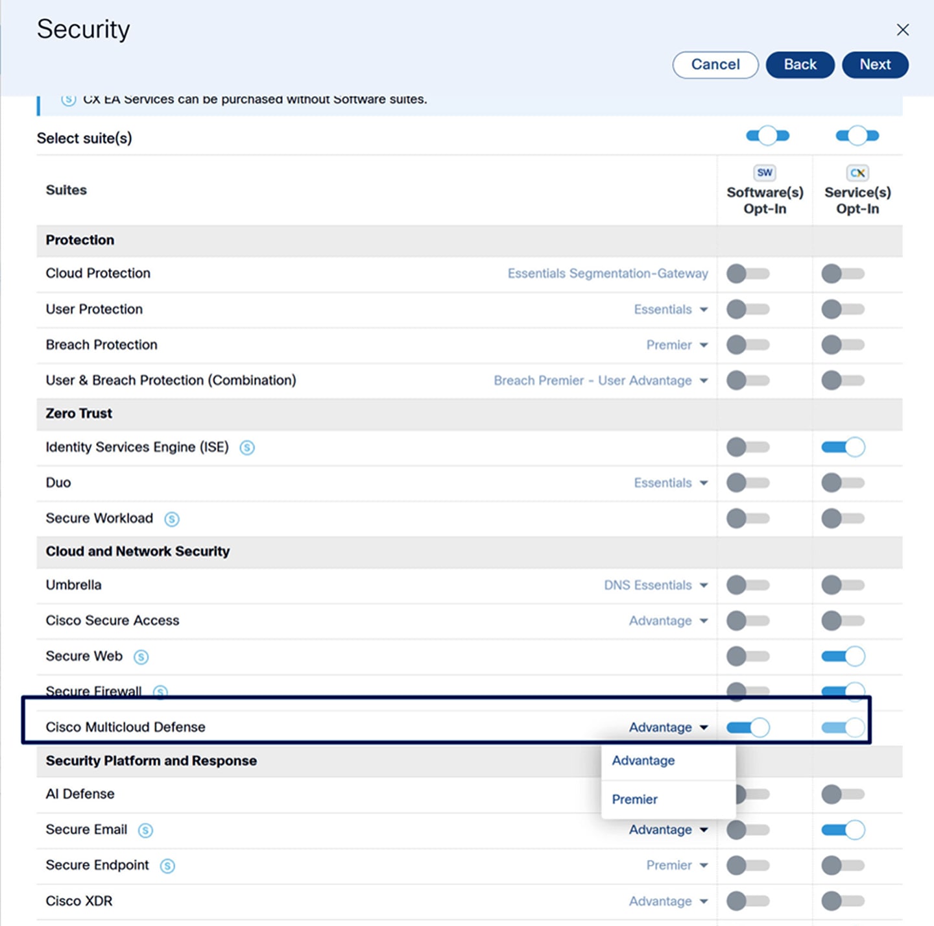Toggle the master Software Opt-In switch
Image resolution: width=934 pixels, height=926 pixels.
click(x=767, y=136)
